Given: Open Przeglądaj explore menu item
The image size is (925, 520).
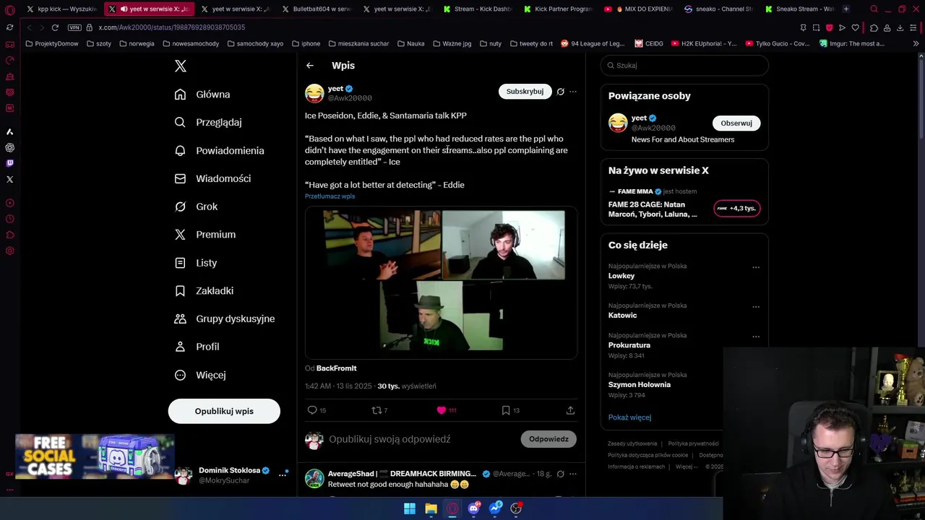Looking at the screenshot, I should (x=208, y=123).
